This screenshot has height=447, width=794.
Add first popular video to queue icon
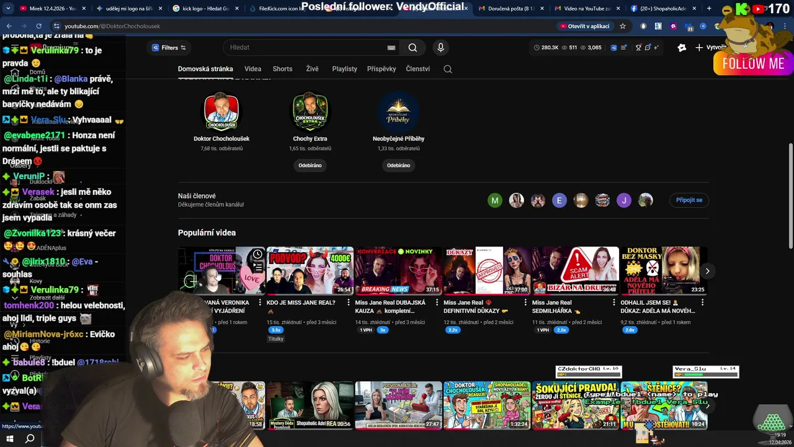(257, 268)
